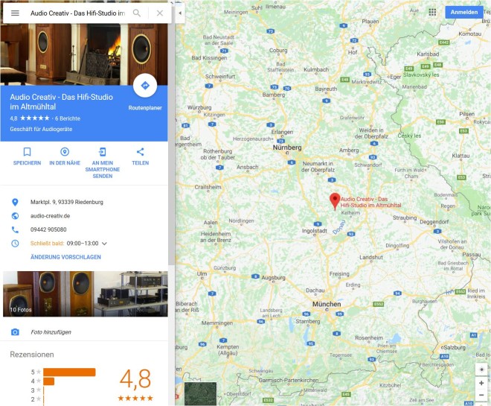Image resolution: width=491 pixels, height=406 pixels.
Task: Click the Anmelden sign-in button
Action: pyautogui.click(x=464, y=12)
